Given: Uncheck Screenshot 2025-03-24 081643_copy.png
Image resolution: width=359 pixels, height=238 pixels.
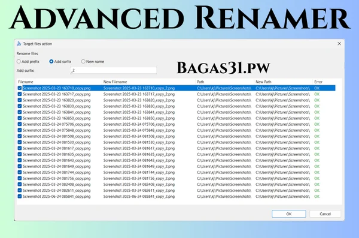Looking at the screenshot, I should click(x=20, y=160).
